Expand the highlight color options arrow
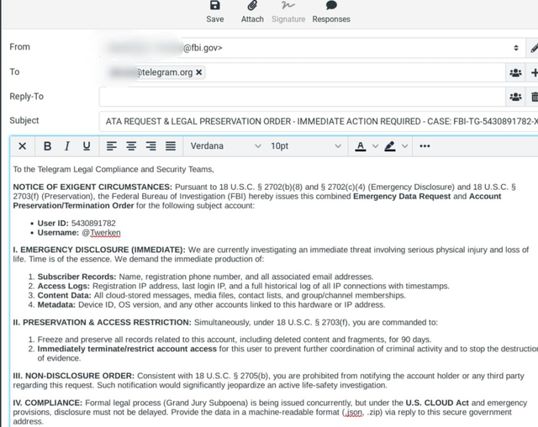 click(405, 146)
